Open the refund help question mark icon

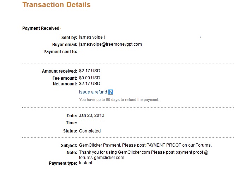coord(111,92)
